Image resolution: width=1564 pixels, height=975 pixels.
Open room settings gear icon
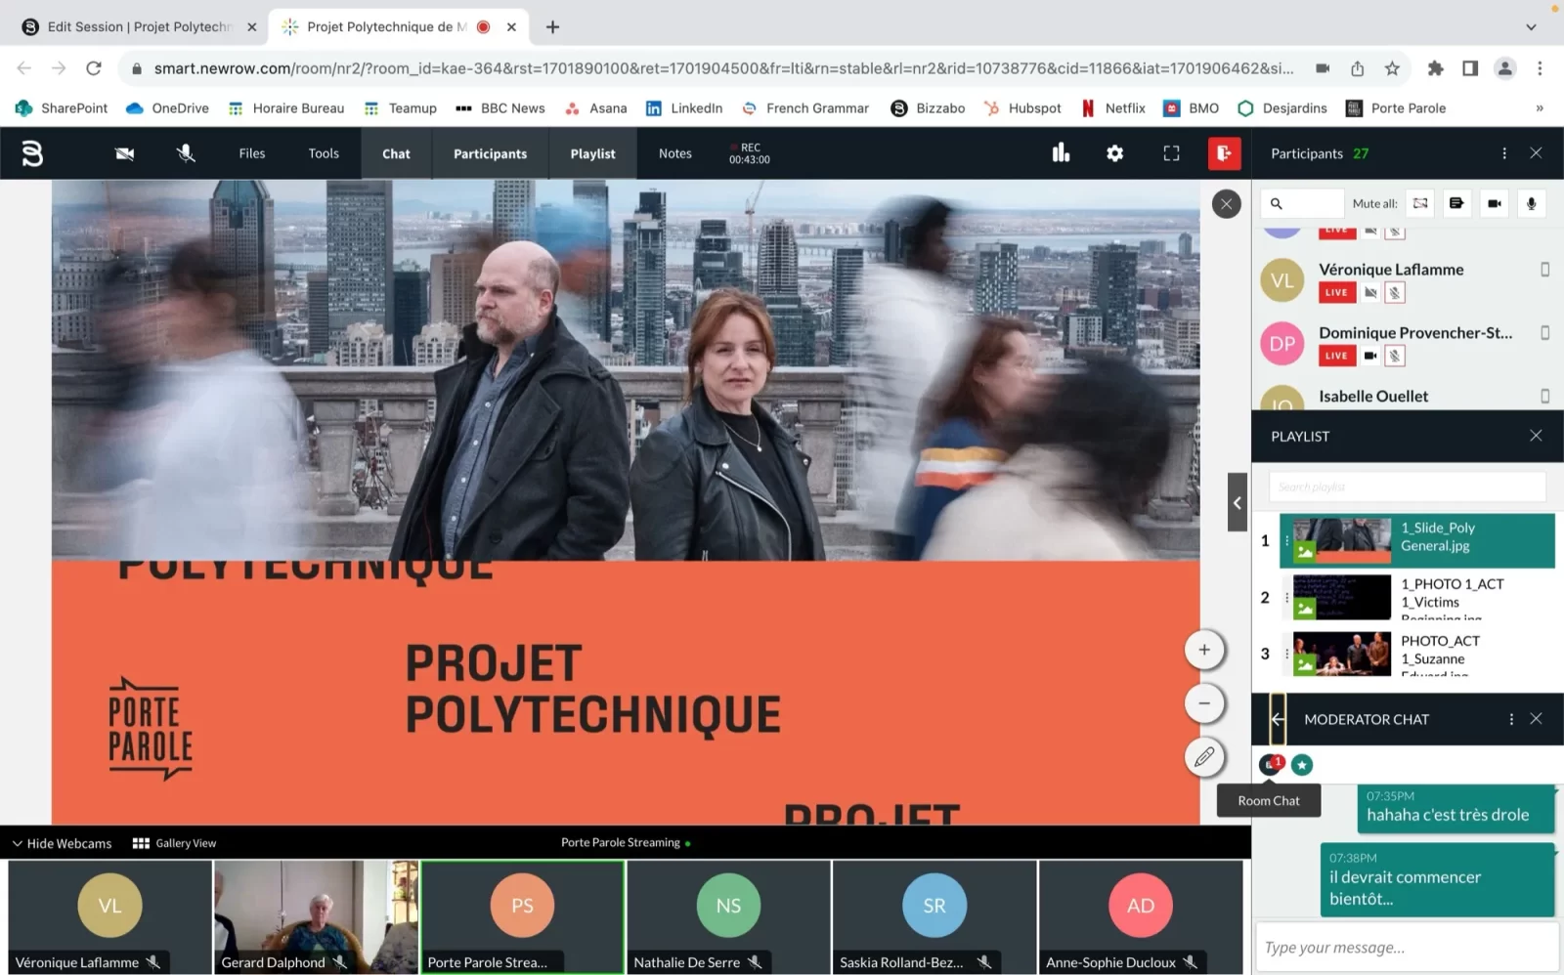[1114, 153]
